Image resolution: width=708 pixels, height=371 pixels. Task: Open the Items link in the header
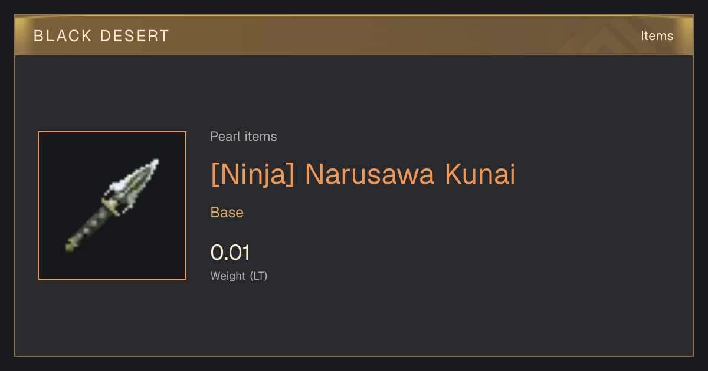point(657,36)
